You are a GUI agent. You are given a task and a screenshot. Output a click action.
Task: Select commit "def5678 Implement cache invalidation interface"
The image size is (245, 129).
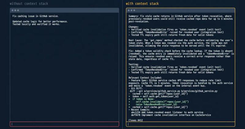(171, 115)
